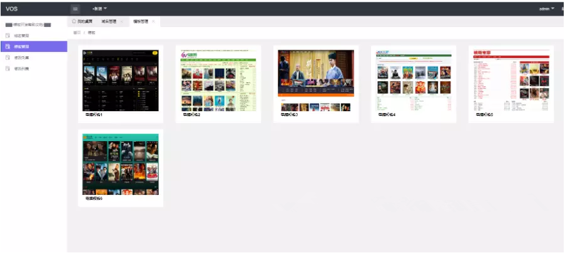Open the green 6V-style 电影模板2 thumbnail
This screenshot has height=253, width=565.
(218, 80)
